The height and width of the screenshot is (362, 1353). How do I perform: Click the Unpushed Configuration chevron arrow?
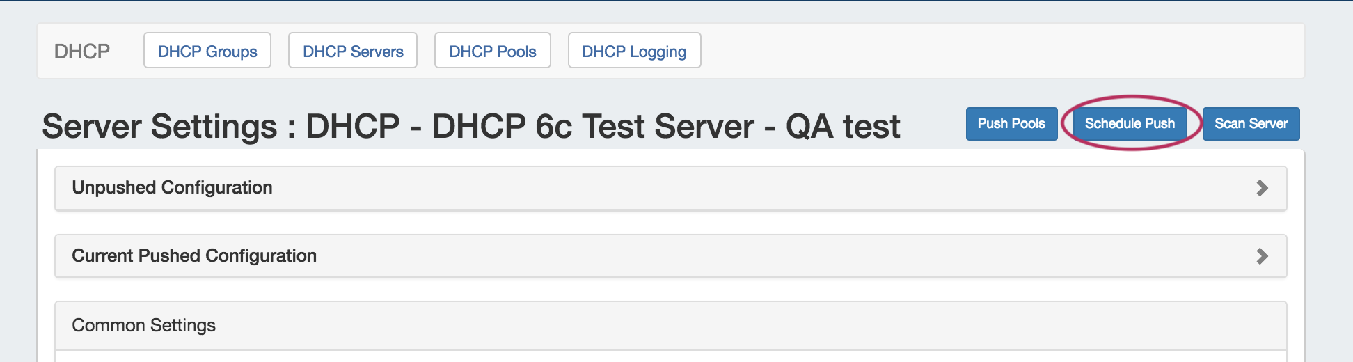tap(1262, 188)
